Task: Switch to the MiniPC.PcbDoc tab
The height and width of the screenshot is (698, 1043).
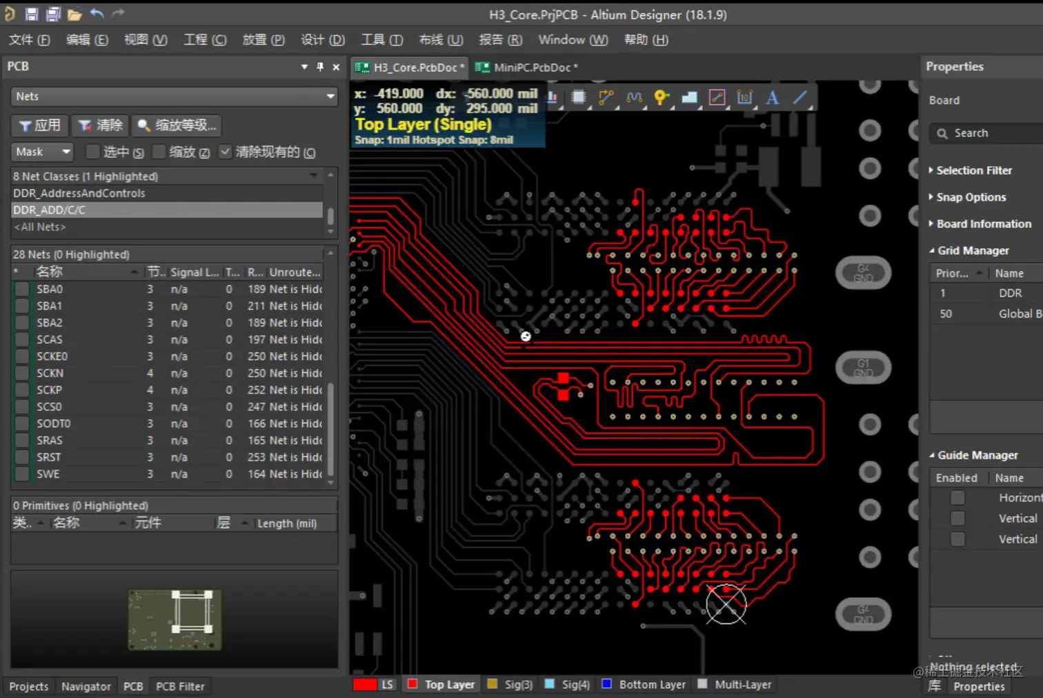Action: pos(528,68)
